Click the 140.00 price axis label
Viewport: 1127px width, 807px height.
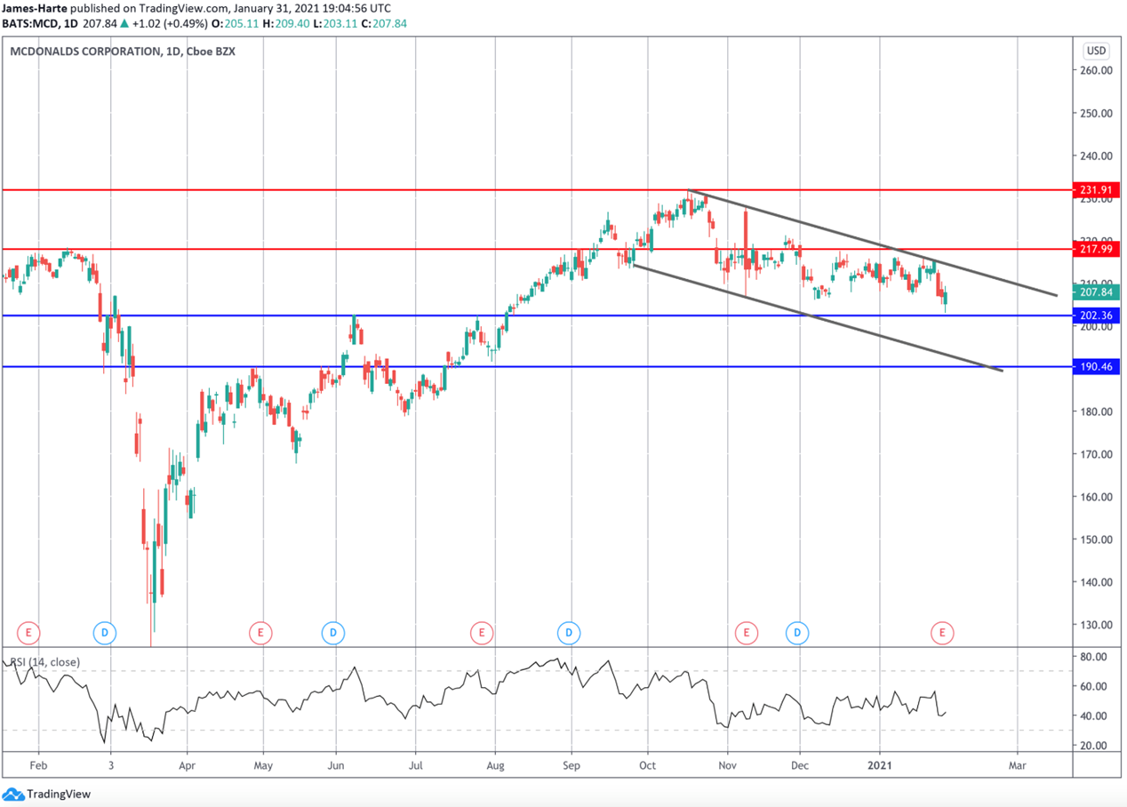1098,582
